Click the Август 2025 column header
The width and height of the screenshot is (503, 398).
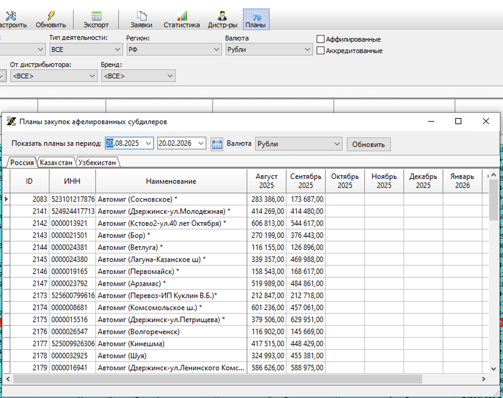(x=267, y=181)
